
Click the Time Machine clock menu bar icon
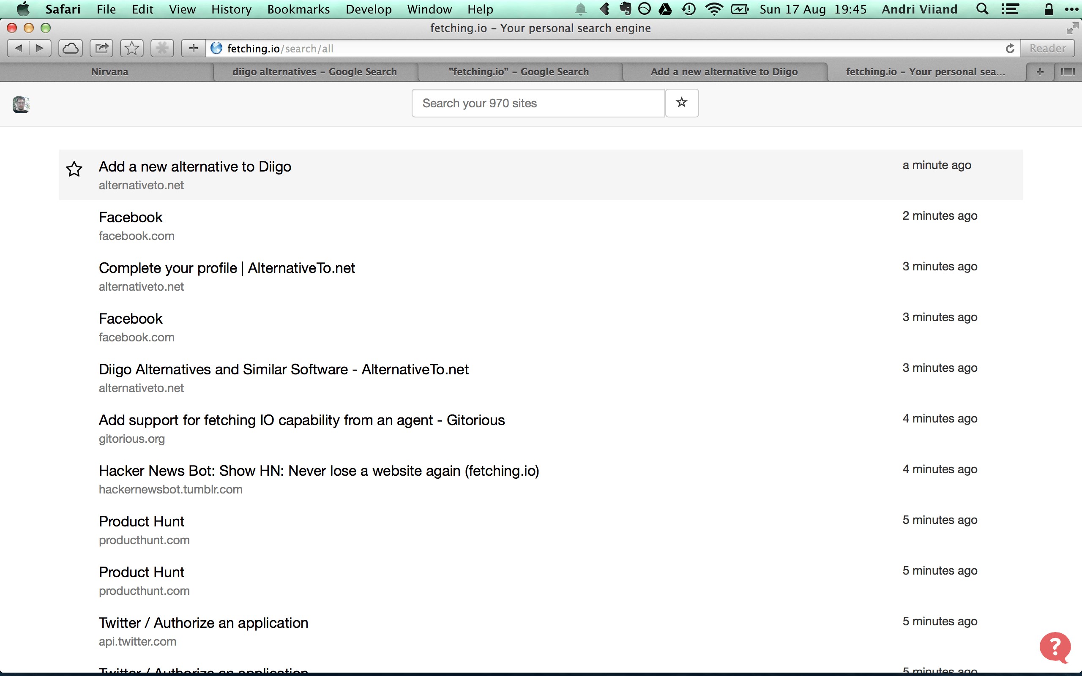click(x=689, y=9)
